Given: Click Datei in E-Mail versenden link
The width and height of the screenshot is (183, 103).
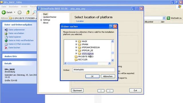Looking at the screenshot, I should click(x=19, y=44).
